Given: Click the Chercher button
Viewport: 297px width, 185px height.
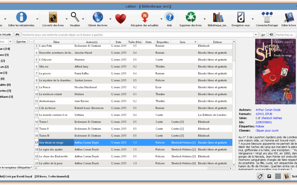Looking at the screenshot, I should click(x=21, y=42).
